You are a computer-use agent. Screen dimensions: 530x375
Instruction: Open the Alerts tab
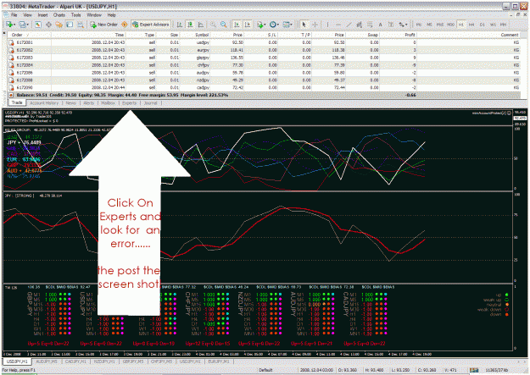88,103
